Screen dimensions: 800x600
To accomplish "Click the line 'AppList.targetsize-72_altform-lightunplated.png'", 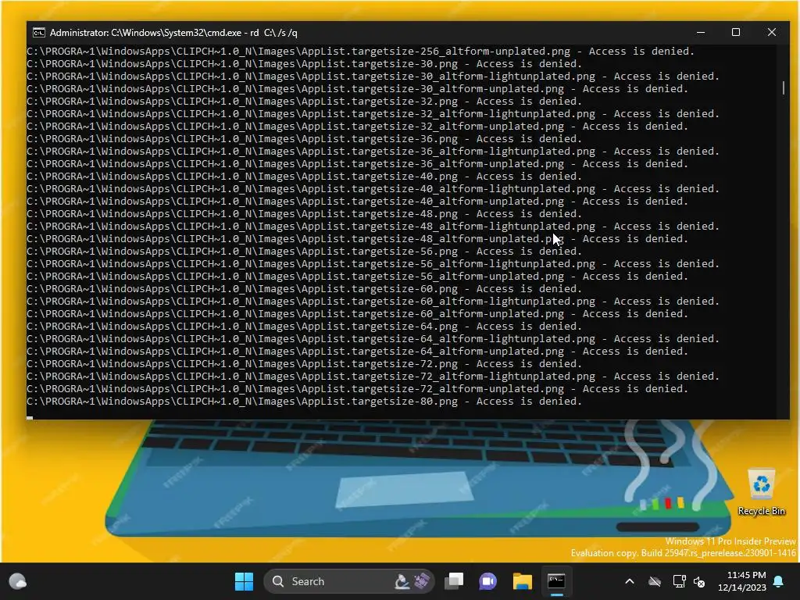I will (373, 377).
